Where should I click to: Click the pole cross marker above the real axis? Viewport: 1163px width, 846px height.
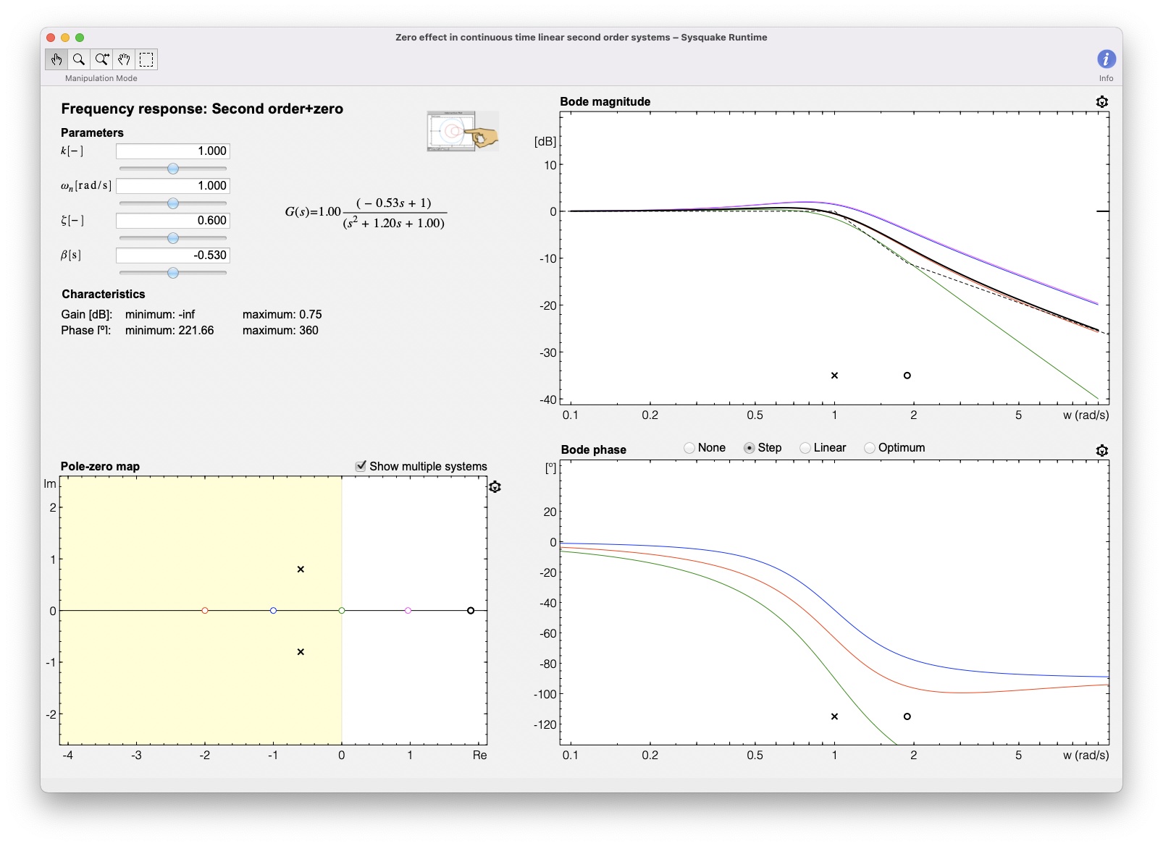coord(301,569)
